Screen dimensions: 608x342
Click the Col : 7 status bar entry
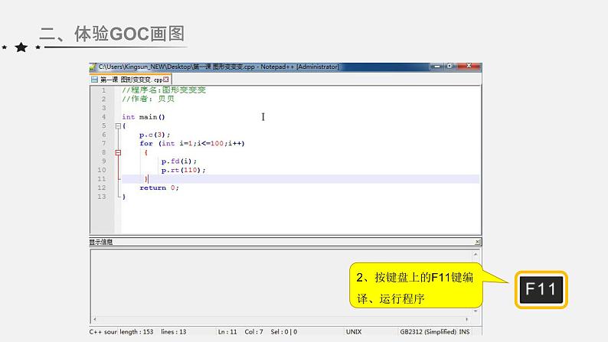click(x=253, y=332)
